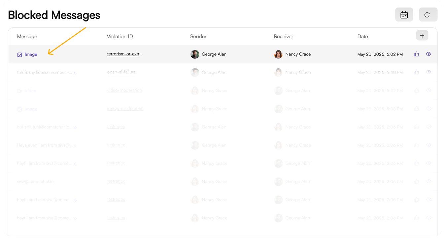Click Nancy Grace's receiver avatar in first row
This screenshot has width=445, height=244.
[278, 54]
